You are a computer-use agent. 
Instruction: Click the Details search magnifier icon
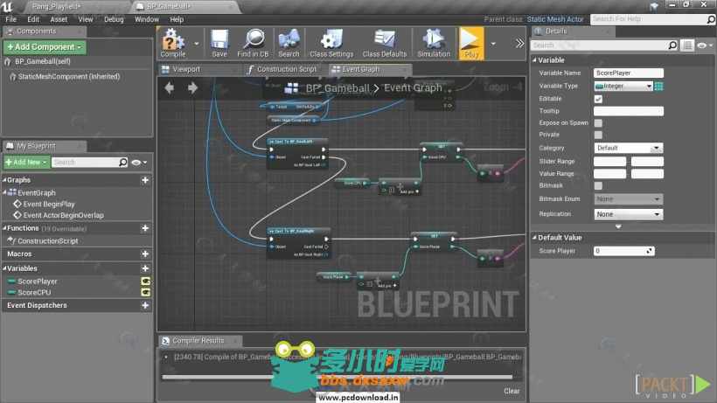[672, 45]
